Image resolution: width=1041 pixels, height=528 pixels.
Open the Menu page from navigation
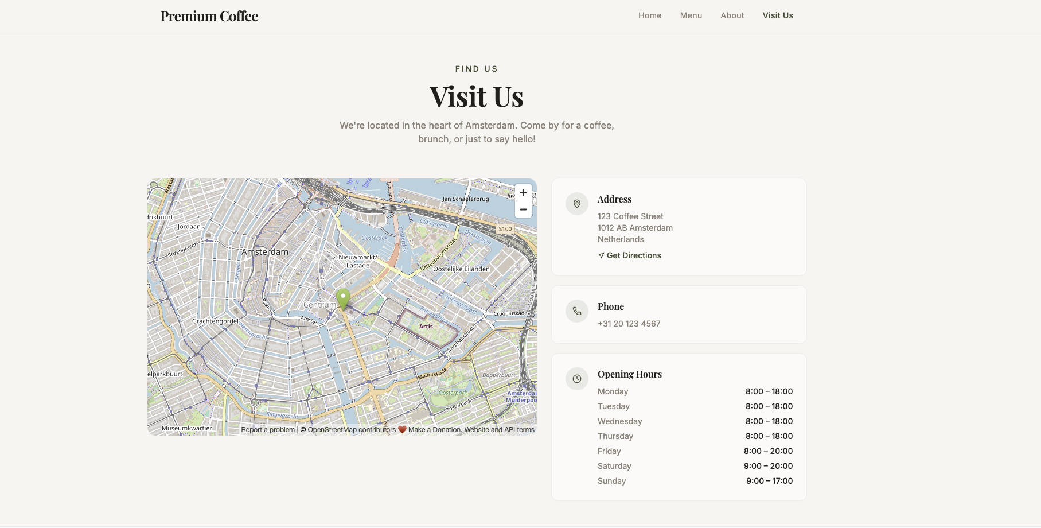tap(691, 15)
